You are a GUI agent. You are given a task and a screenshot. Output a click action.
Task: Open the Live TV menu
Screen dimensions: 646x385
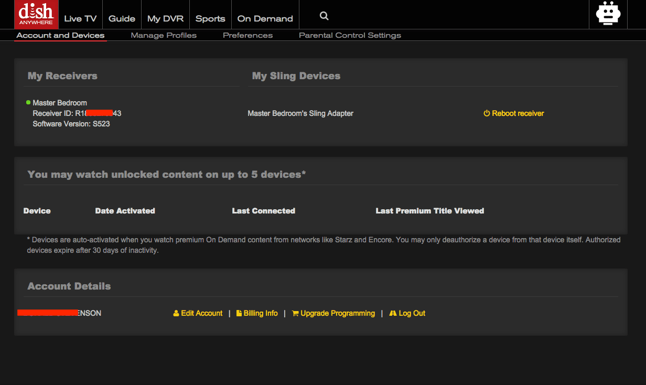(x=80, y=18)
